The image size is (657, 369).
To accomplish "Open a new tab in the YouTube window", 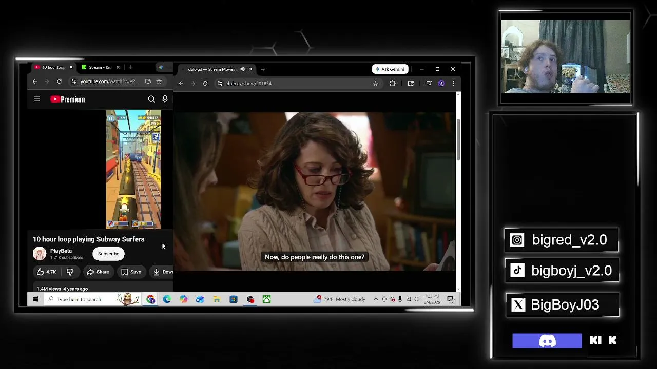I will point(130,67).
